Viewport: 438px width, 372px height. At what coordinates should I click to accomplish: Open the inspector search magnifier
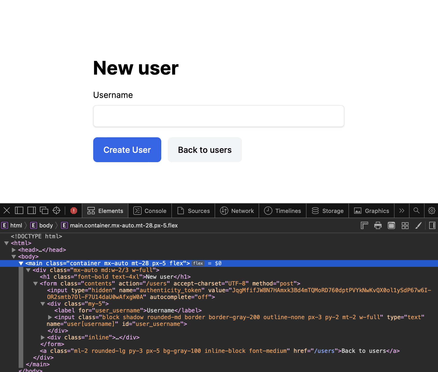417,211
